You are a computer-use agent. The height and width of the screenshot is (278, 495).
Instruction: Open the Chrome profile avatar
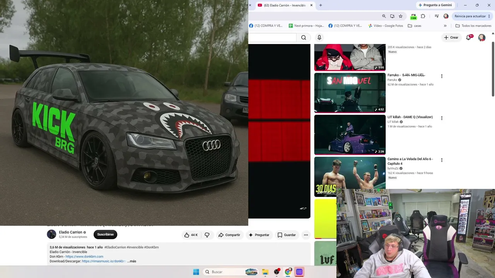point(446,16)
